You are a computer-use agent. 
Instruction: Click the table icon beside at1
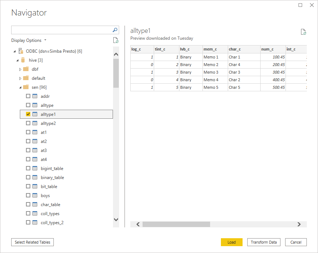(35, 132)
